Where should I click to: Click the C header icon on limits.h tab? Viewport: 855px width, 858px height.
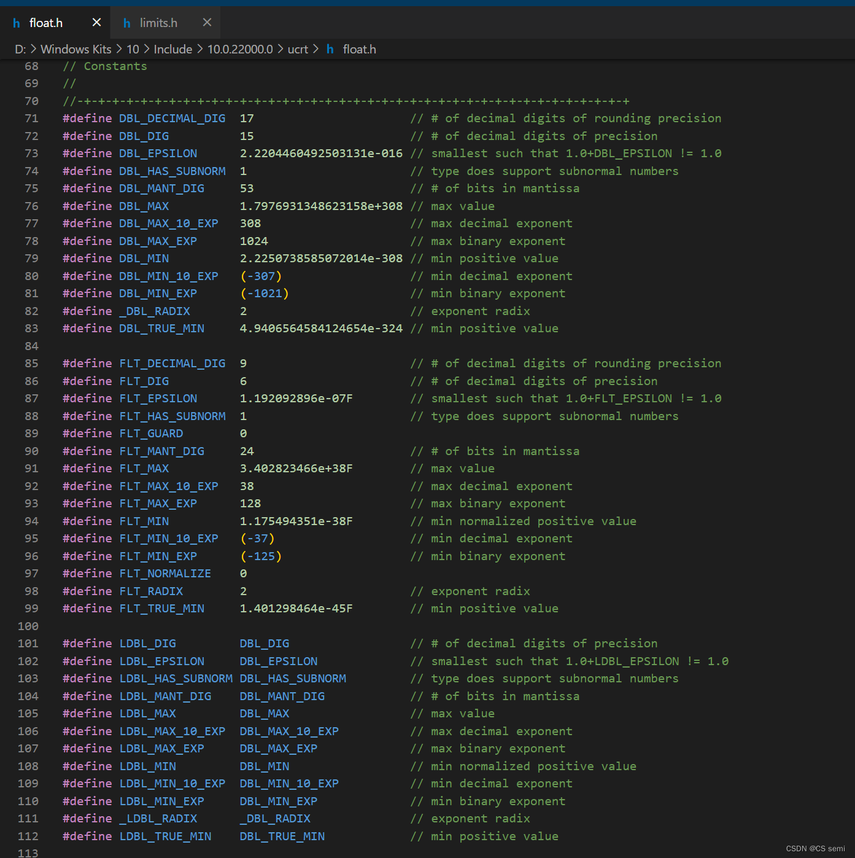(x=127, y=23)
